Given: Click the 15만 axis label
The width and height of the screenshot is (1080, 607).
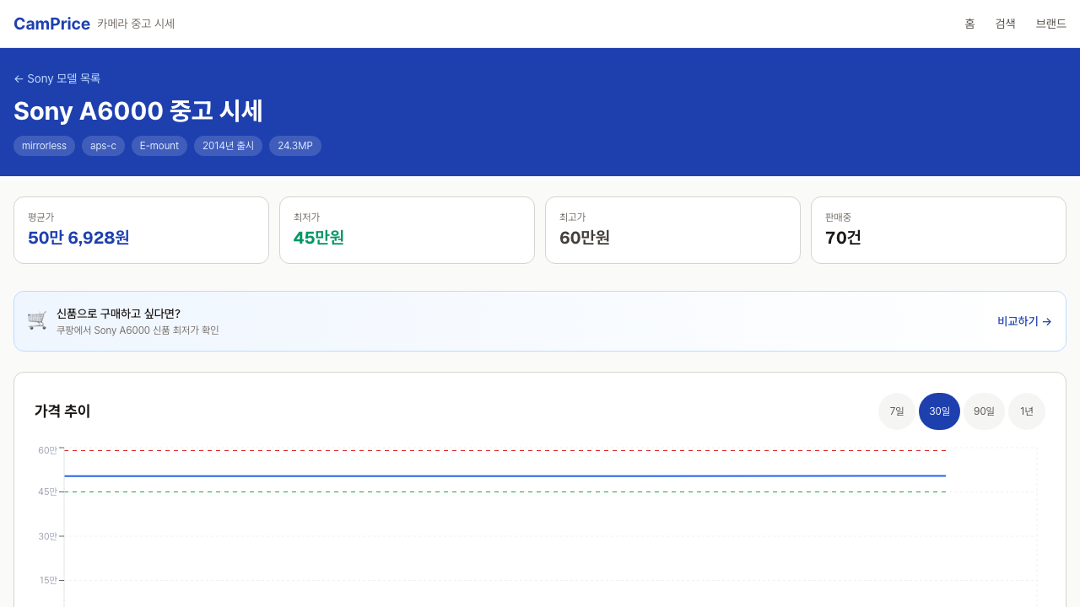Looking at the screenshot, I should pos(47,580).
